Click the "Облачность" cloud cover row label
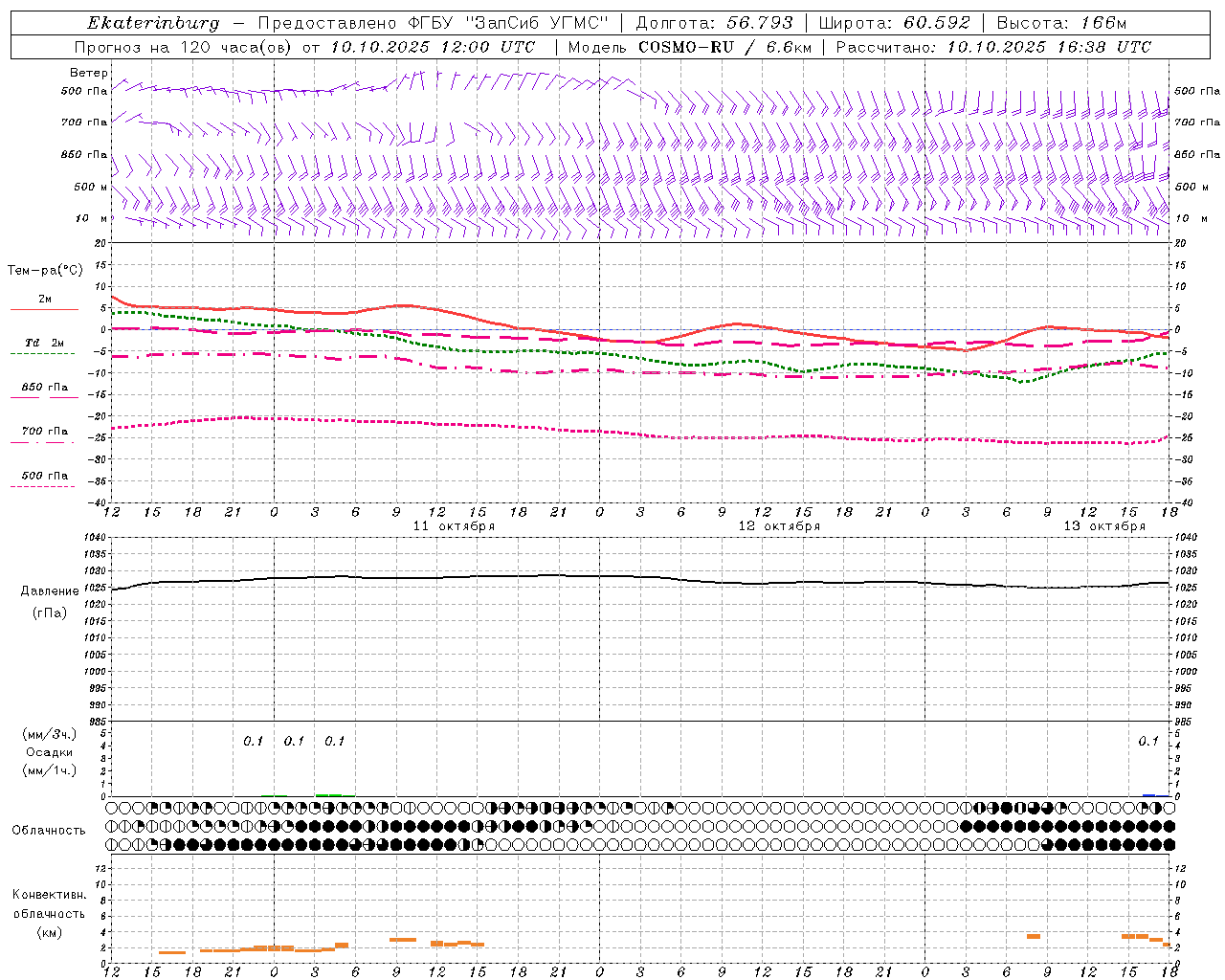 click(49, 831)
